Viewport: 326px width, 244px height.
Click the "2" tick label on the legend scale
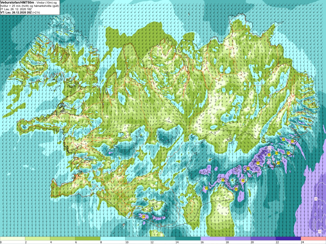26,242
